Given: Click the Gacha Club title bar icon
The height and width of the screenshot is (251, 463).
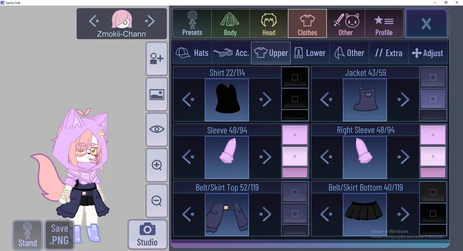Looking at the screenshot, I should [3, 3].
